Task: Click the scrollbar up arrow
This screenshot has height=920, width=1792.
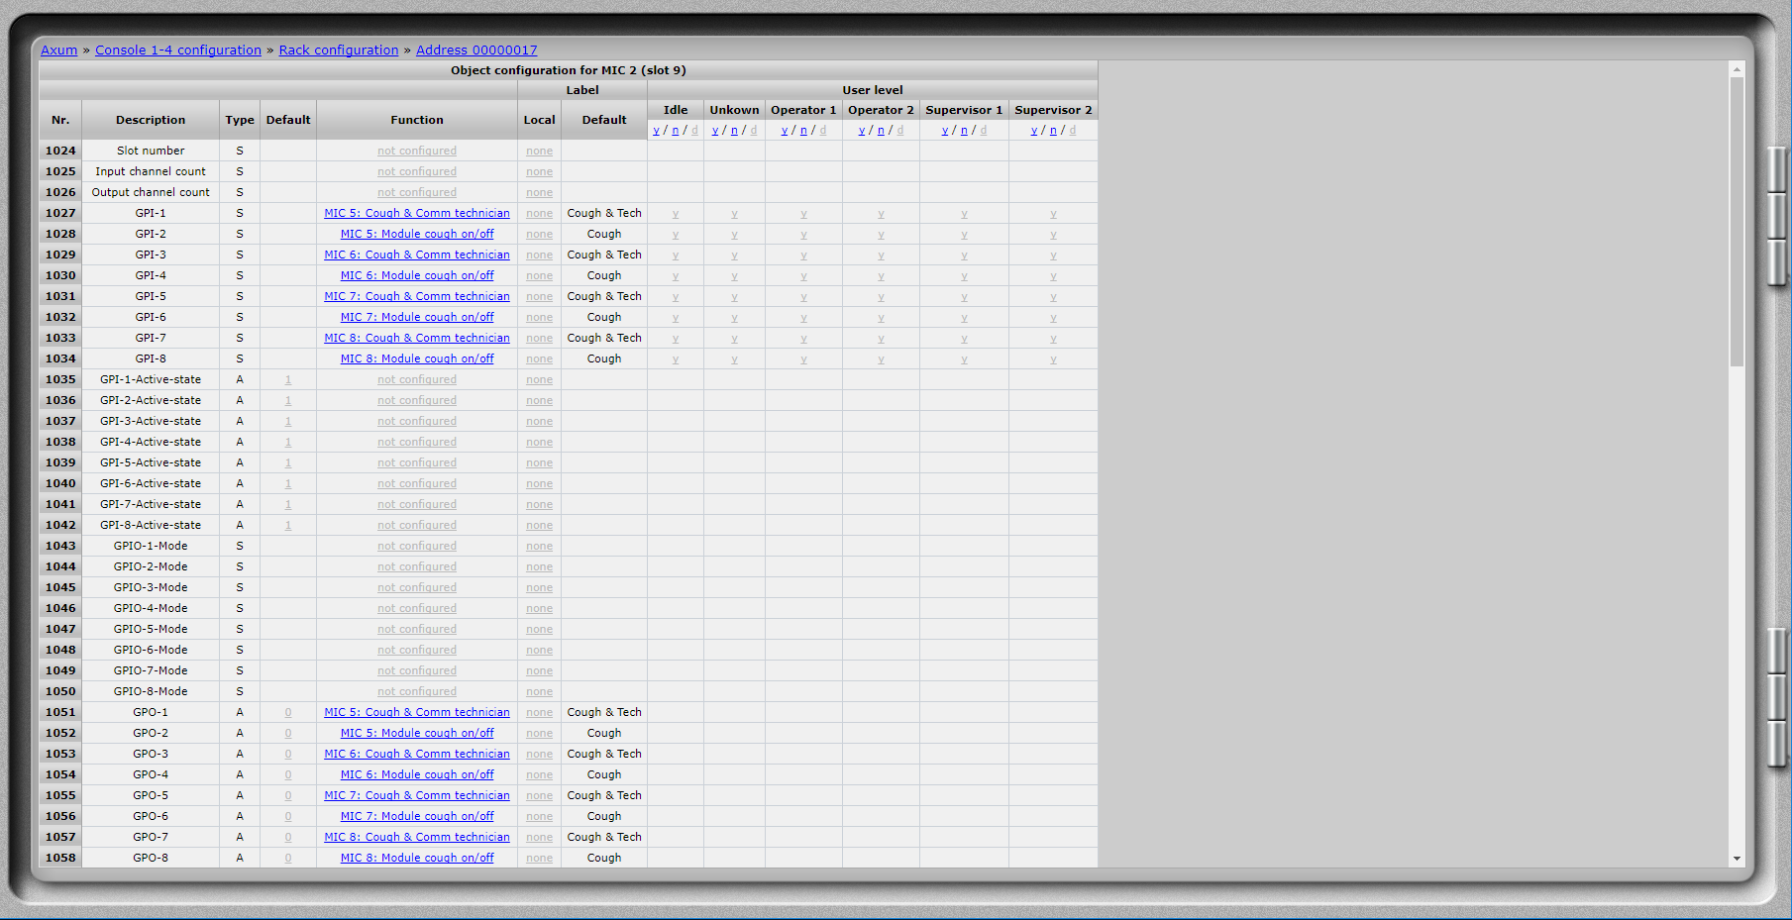Action: (x=1736, y=69)
